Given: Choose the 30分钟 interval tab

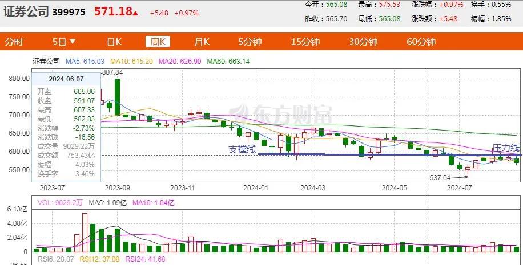Looking at the screenshot, I should tap(363, 42).
